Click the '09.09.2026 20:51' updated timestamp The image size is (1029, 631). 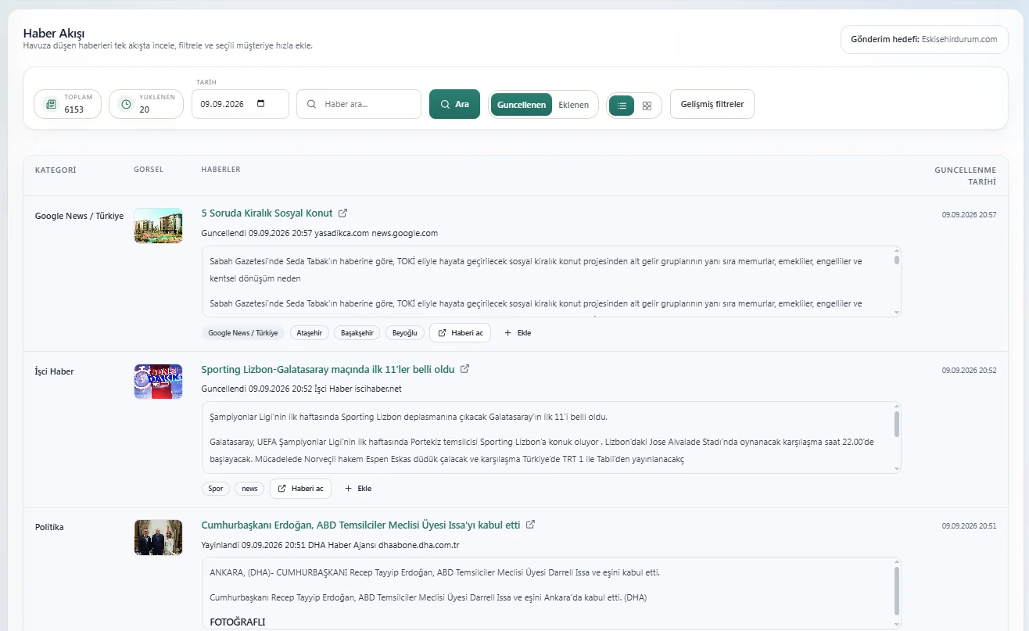(x=969, y=525)
